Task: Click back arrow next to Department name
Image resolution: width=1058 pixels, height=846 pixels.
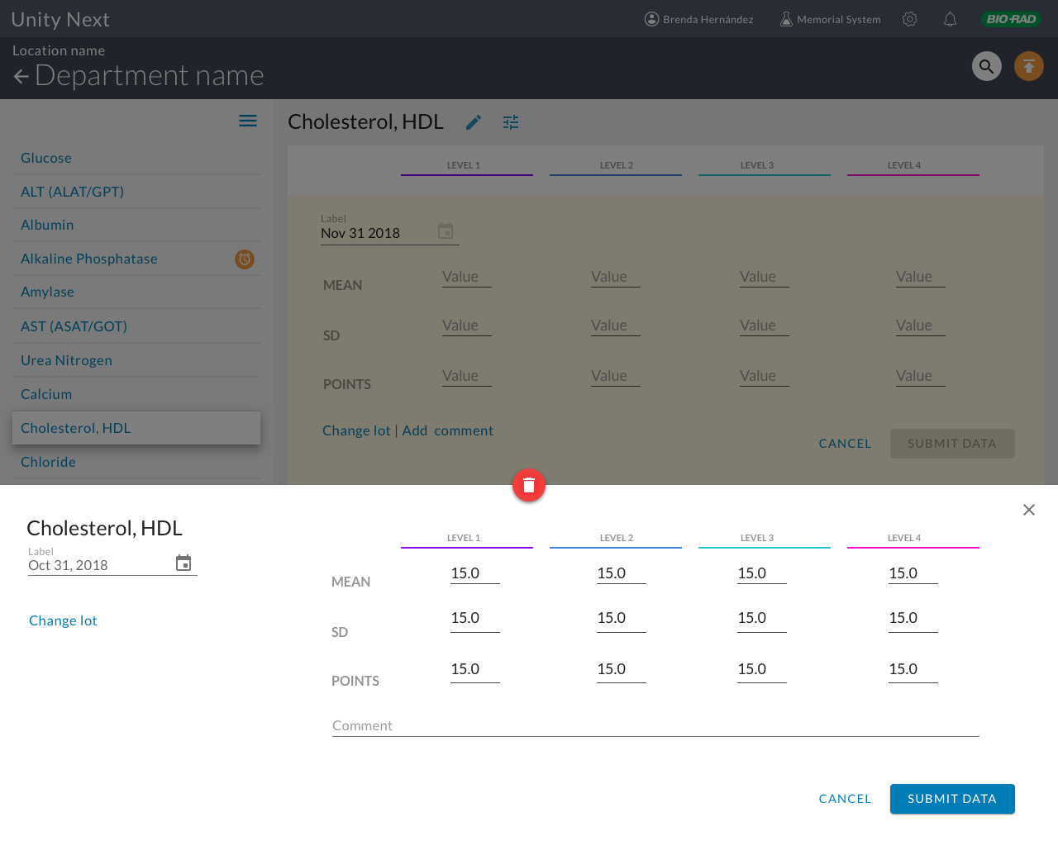Action: pyautogui.click(x=21, y=77)
